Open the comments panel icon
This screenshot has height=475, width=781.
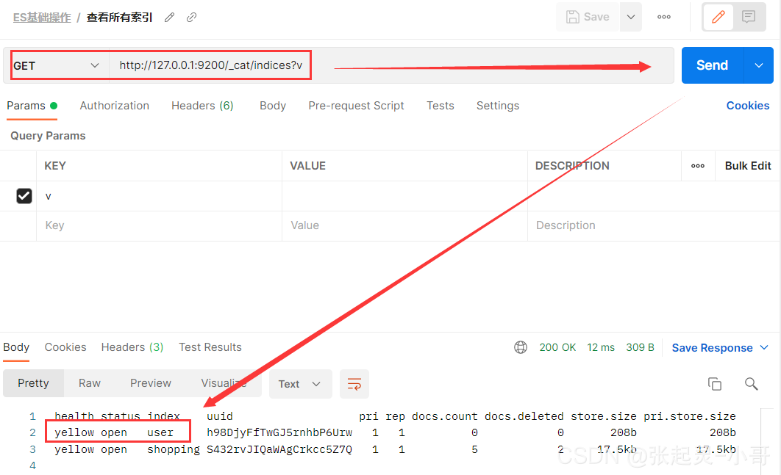749,18
